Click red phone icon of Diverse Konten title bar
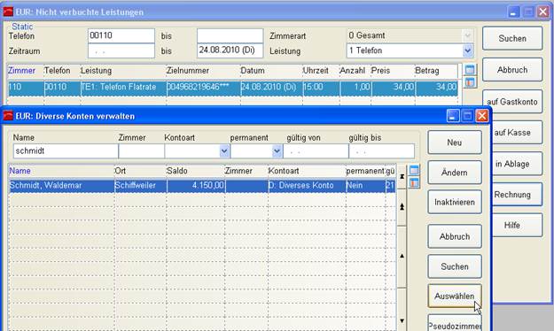 8,116
